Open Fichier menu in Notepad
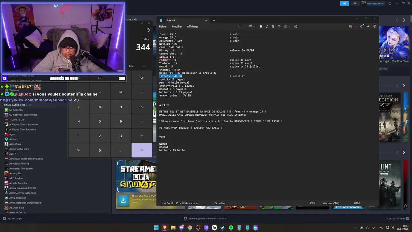 [x=163, y=26]
